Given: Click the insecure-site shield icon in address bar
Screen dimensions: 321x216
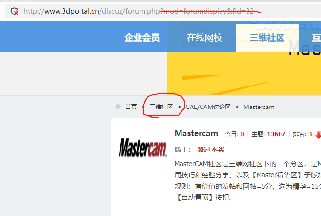Looking at the screenshot, I should [14, 11].
